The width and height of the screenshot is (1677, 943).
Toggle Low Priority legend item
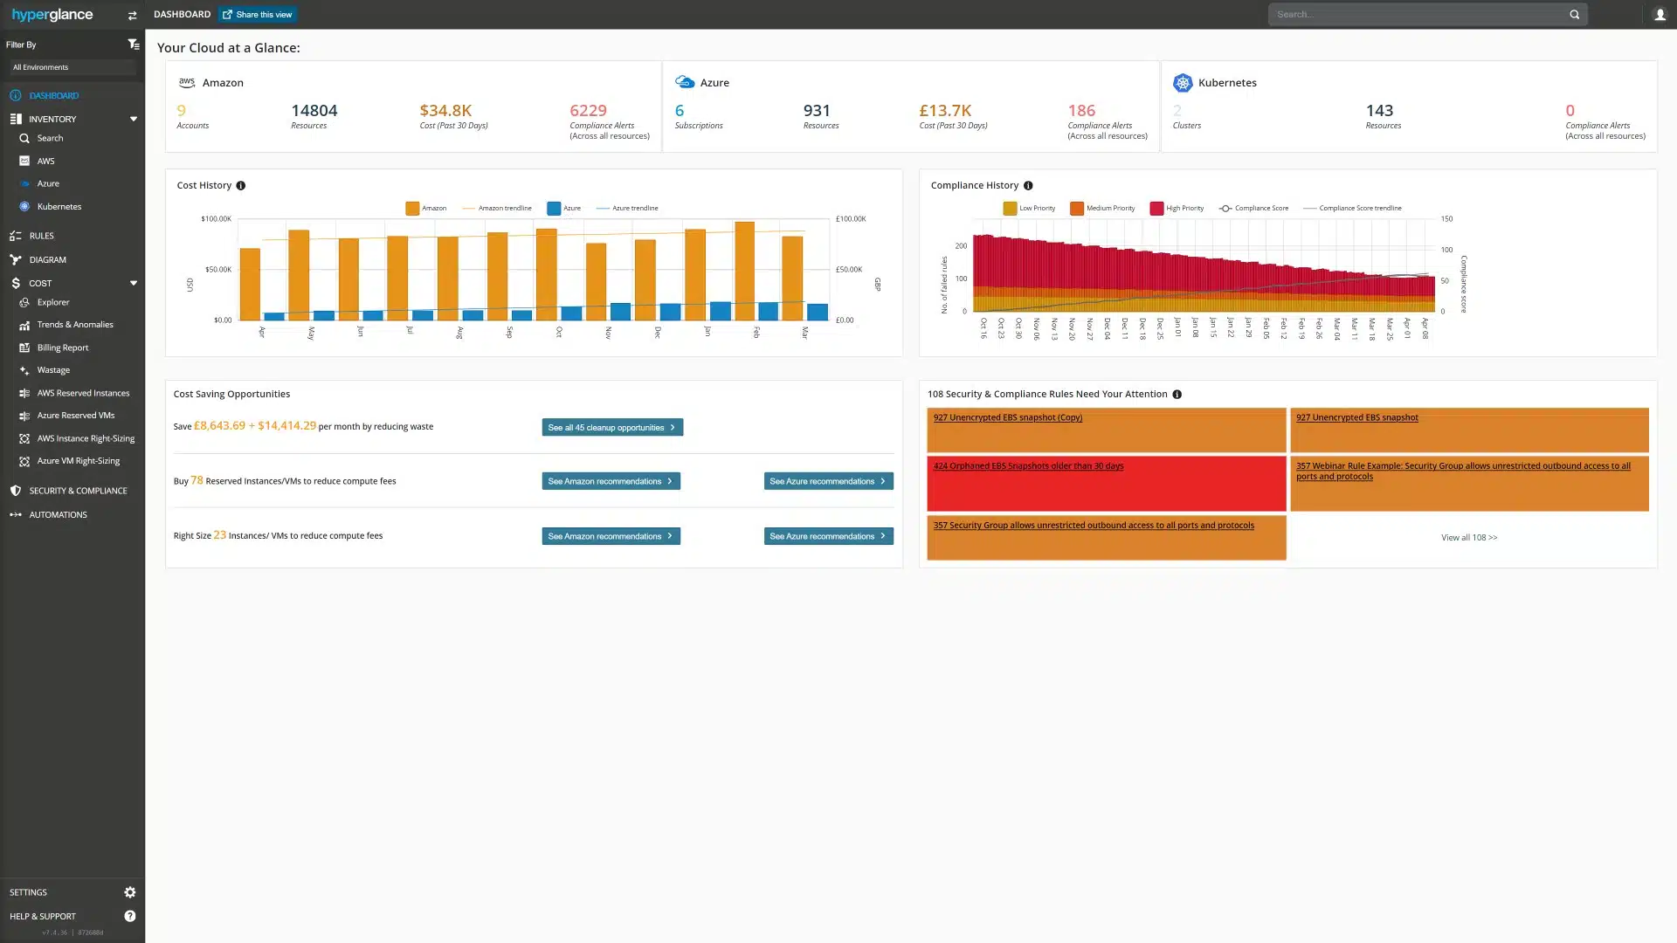[1030, 208]
